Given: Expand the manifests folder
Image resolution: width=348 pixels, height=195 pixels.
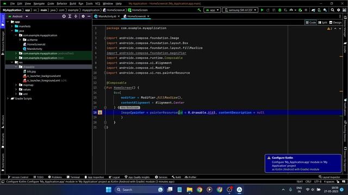Looking at the screenshot, I should tap(12, 27).
